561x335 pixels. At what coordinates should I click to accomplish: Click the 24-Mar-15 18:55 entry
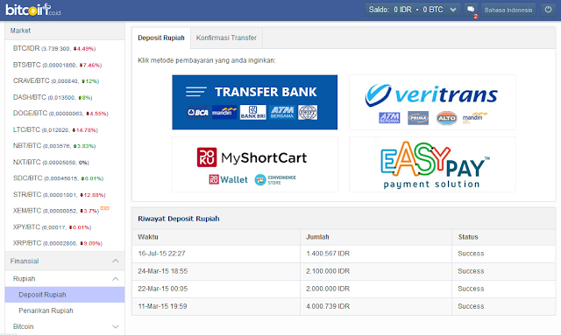162,271
